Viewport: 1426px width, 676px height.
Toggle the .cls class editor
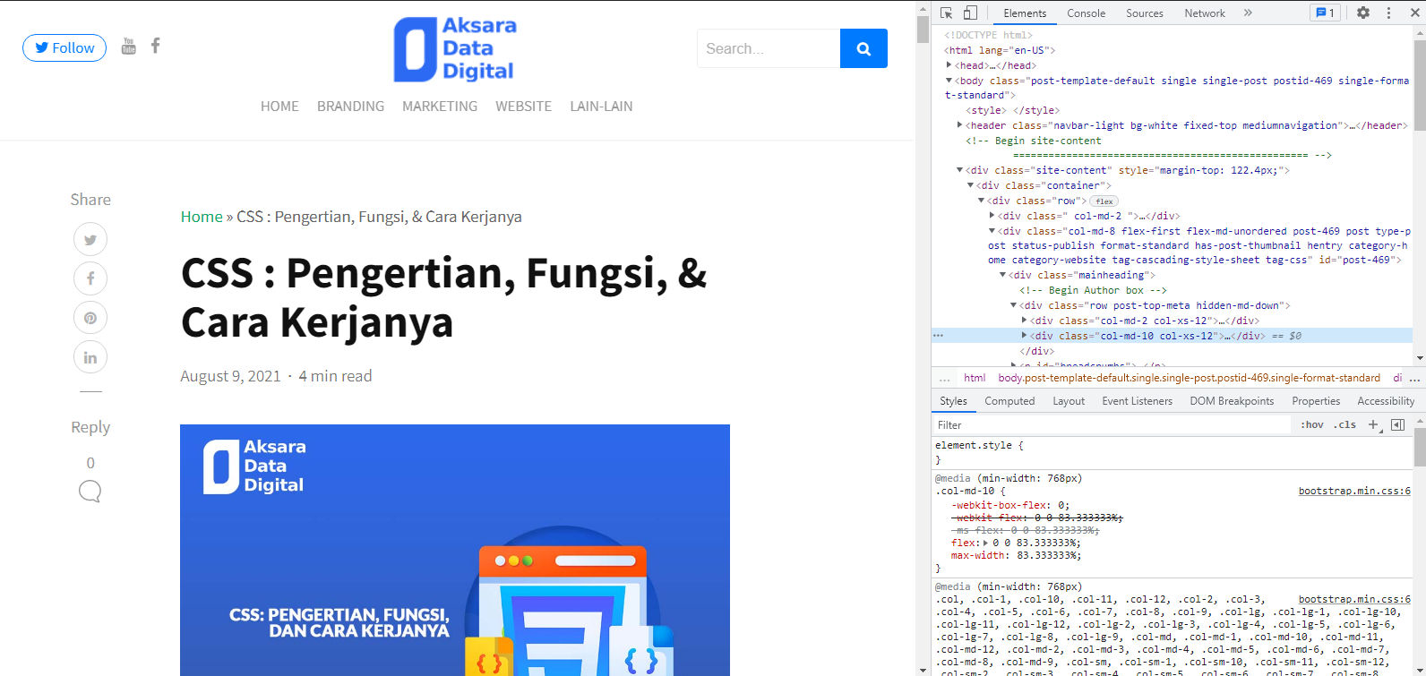click(1344, 424)
